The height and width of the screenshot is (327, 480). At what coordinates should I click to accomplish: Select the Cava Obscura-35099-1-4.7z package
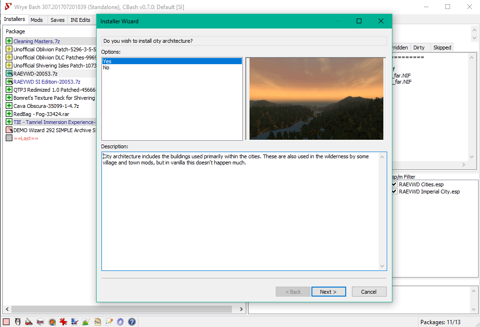click(46, 106)
